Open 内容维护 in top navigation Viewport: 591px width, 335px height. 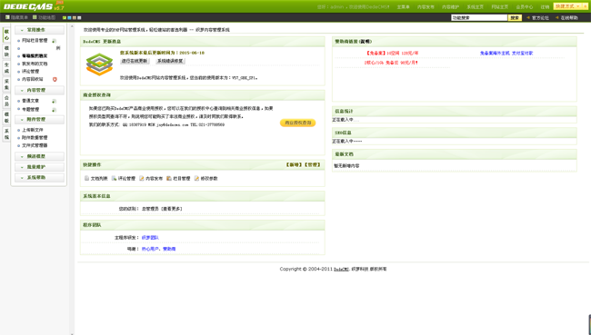pos(450,7)
